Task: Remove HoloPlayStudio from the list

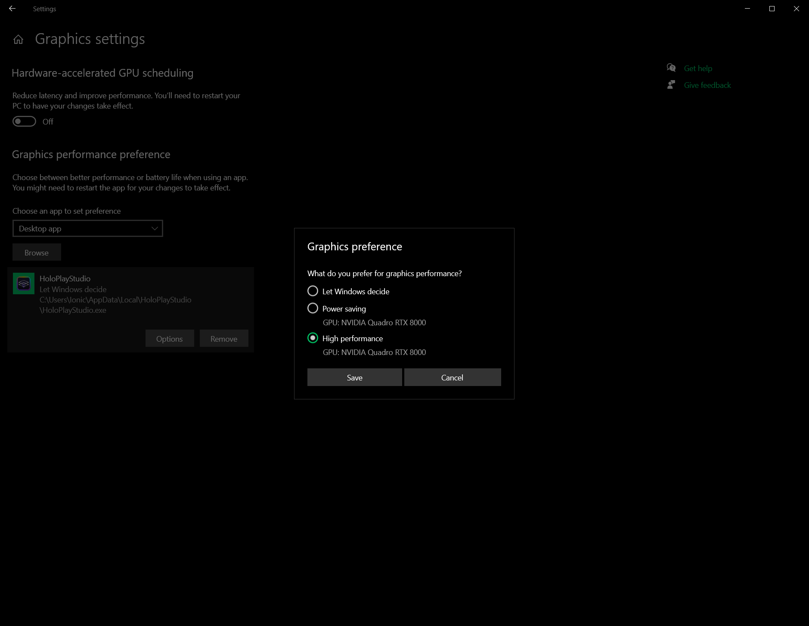Action: [224, 339]
